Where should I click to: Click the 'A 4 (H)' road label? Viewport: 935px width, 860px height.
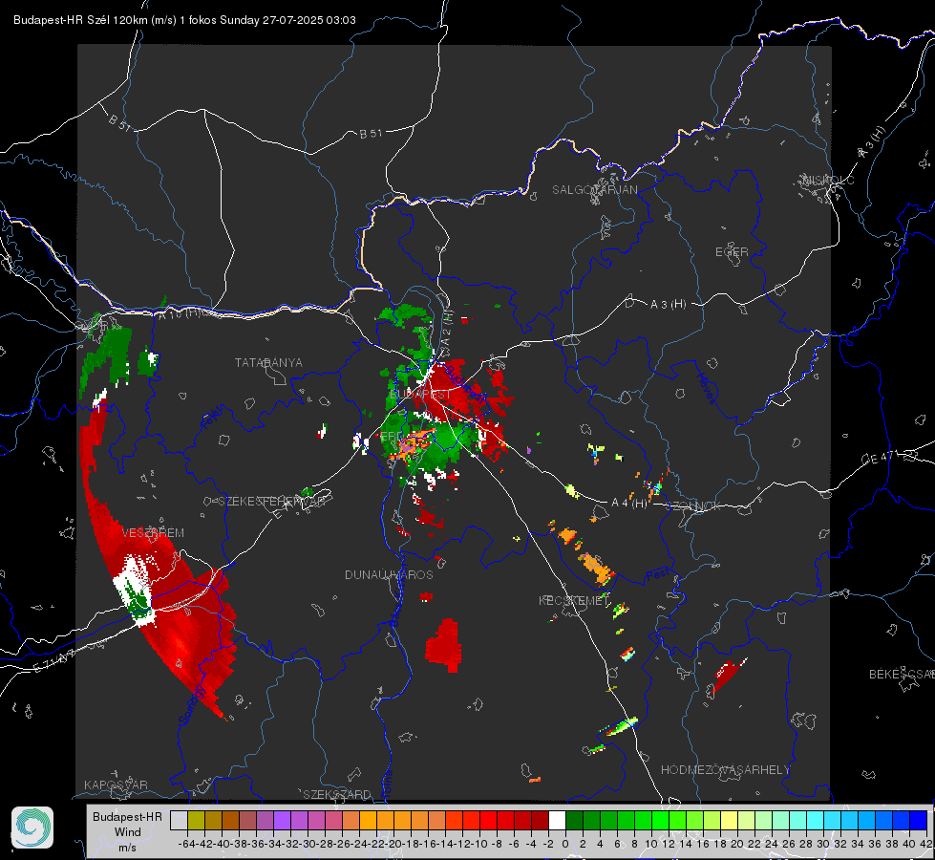tap(629, 504)
